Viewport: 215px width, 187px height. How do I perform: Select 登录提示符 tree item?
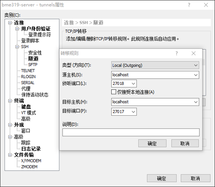click(x=40, y=35)
